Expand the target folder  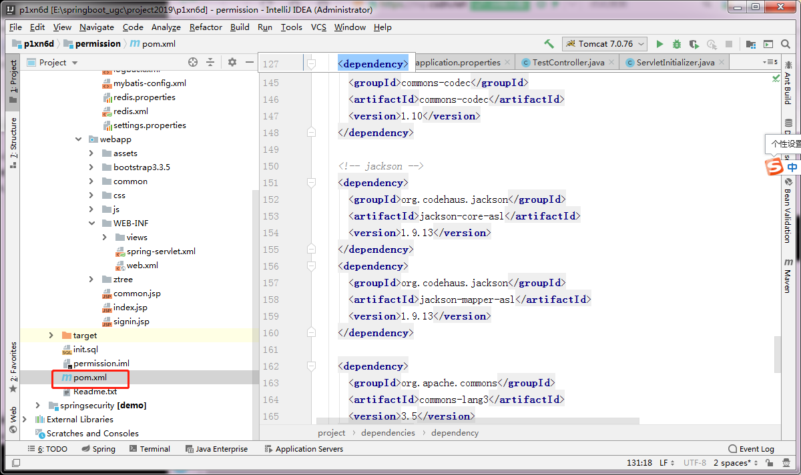coord(51,336)
